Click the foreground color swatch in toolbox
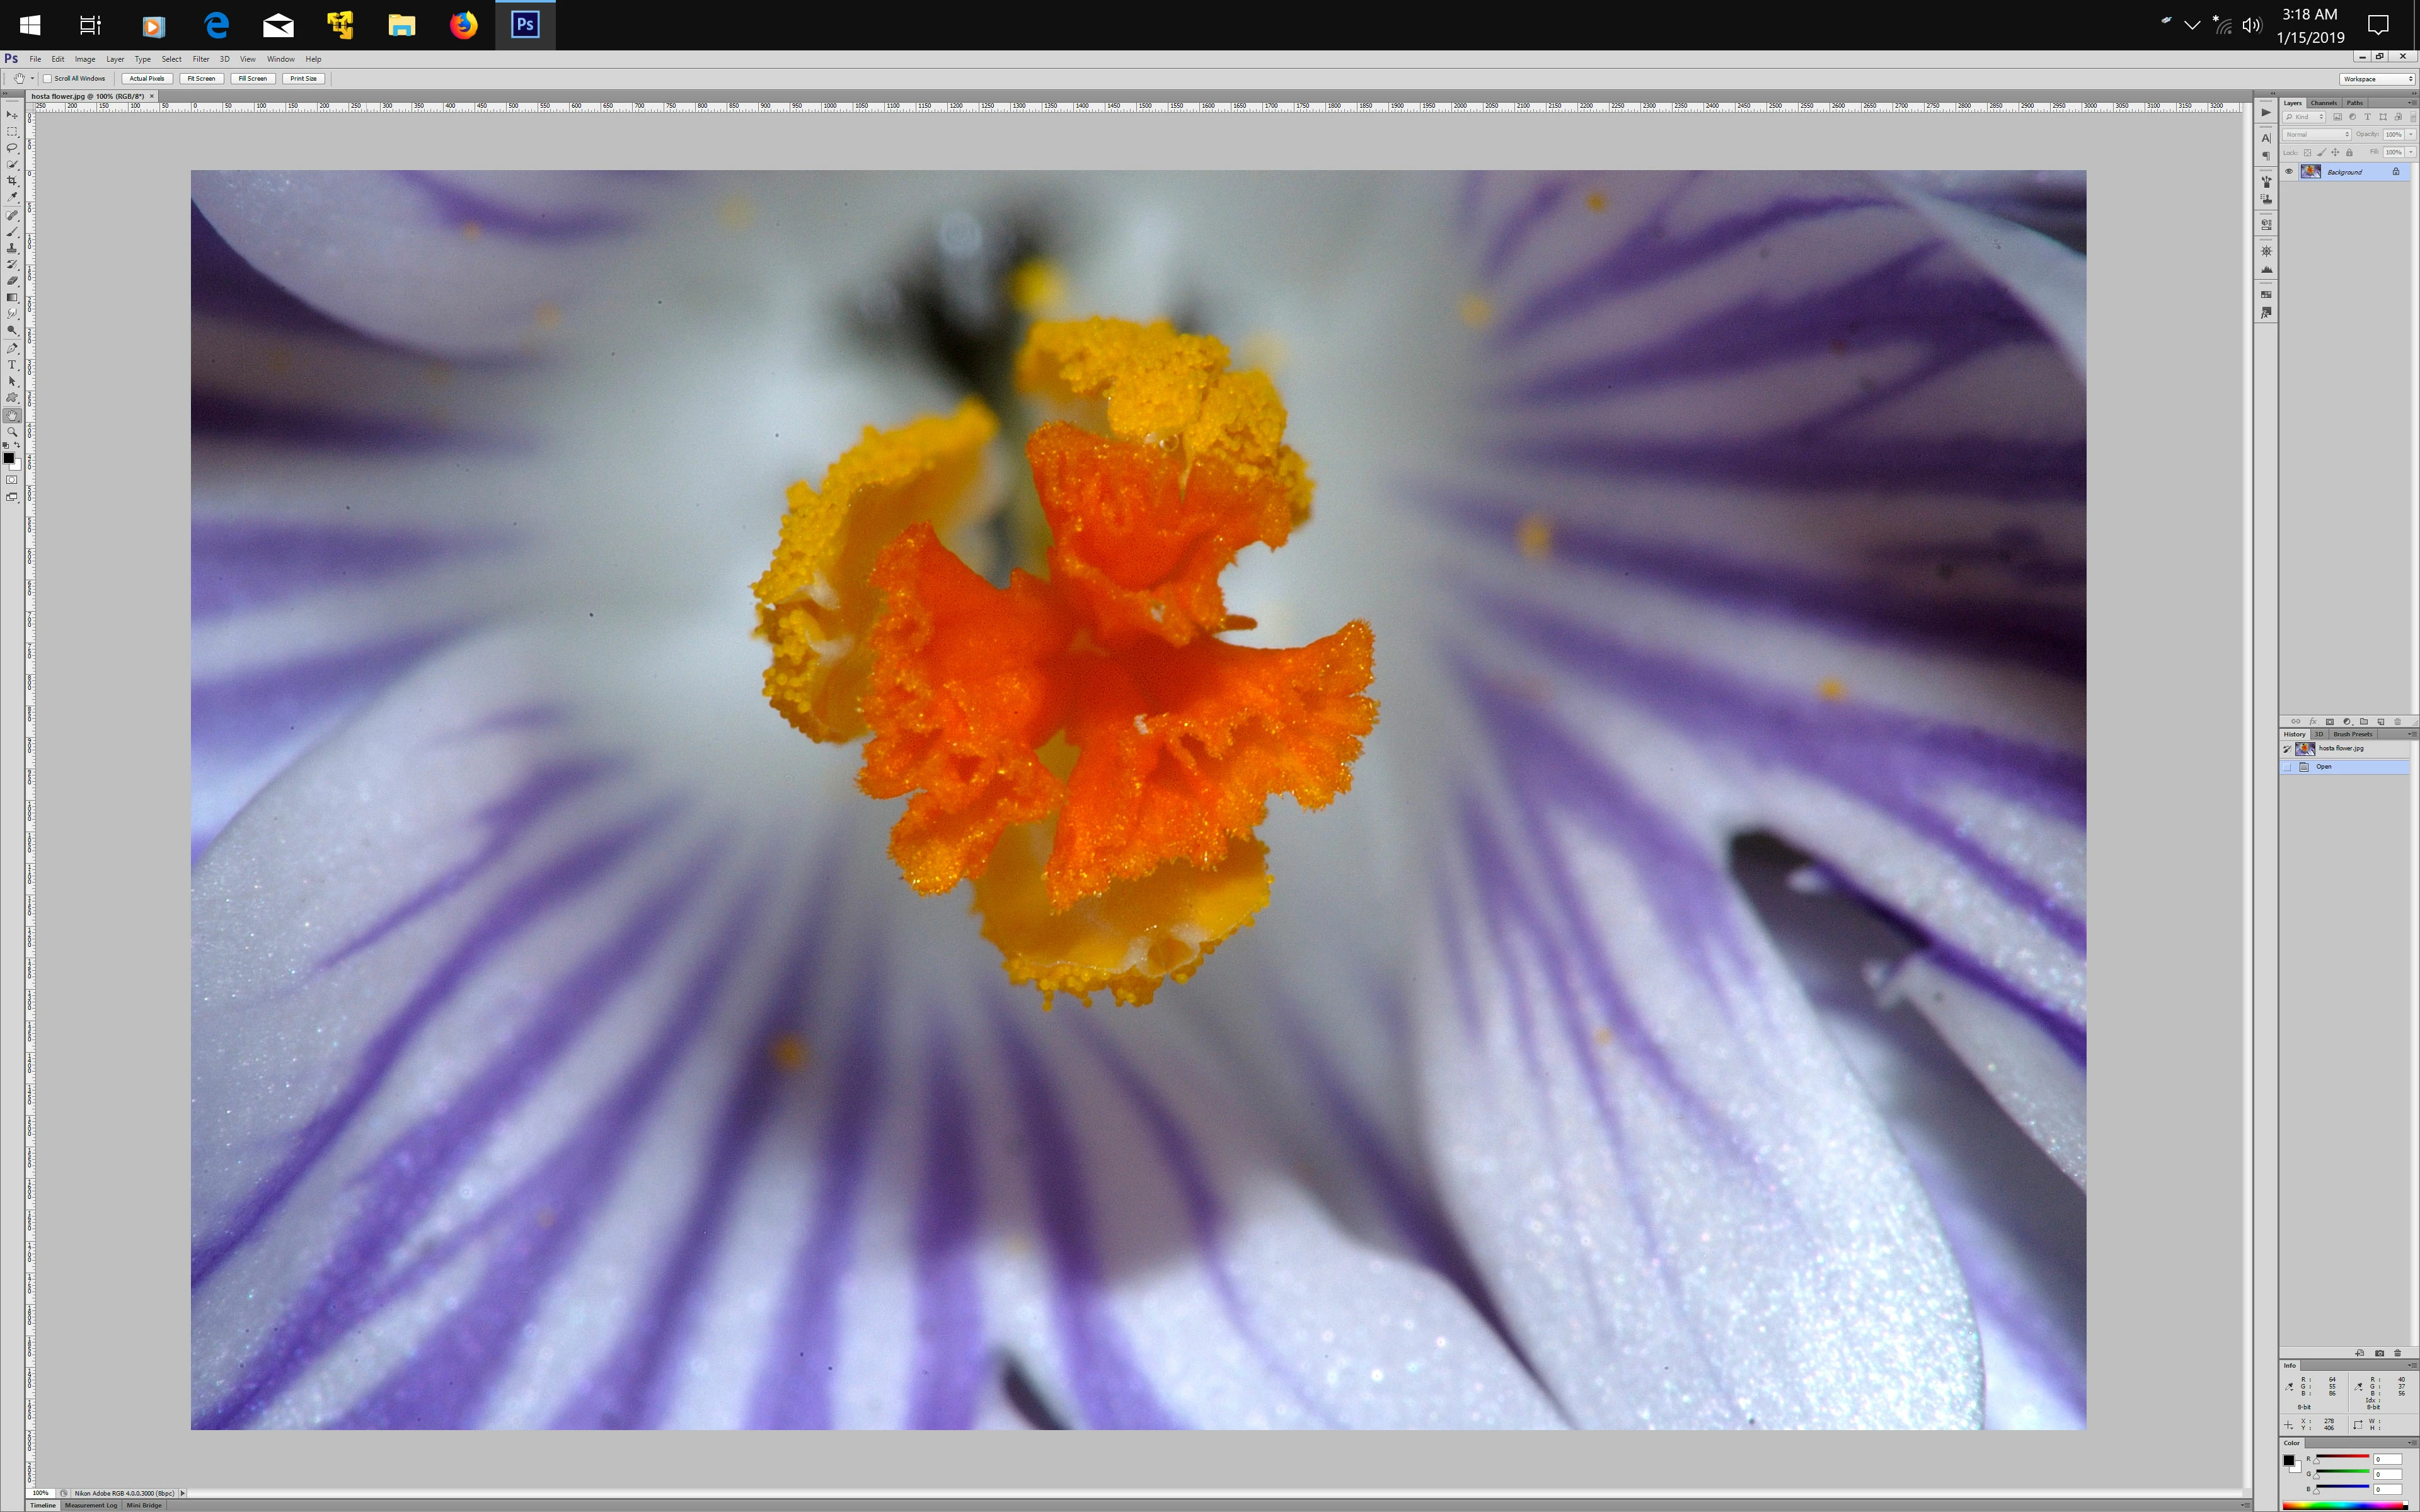This screenshot has width=2420, height=1512. pyautogui.click(x=8, y=458)
